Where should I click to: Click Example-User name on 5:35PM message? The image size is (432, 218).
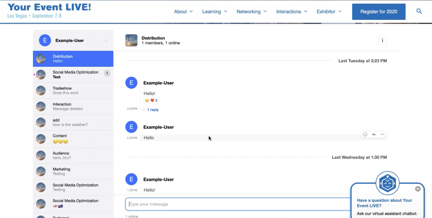click(x=159, y=127)
